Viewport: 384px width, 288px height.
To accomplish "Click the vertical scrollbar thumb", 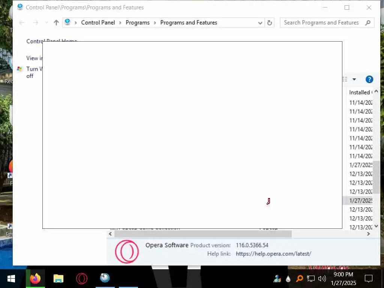I will (376, 177).
